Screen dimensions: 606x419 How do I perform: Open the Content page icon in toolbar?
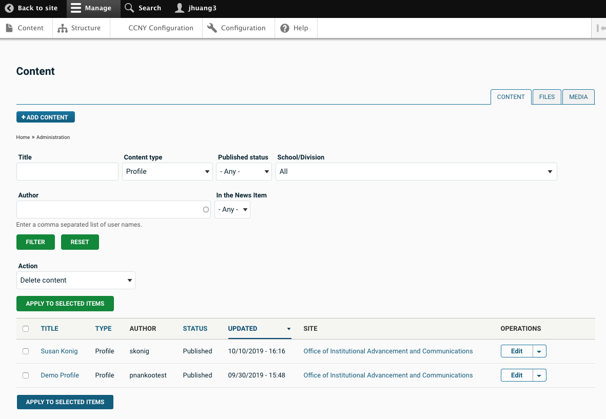[x=9, y=28]
